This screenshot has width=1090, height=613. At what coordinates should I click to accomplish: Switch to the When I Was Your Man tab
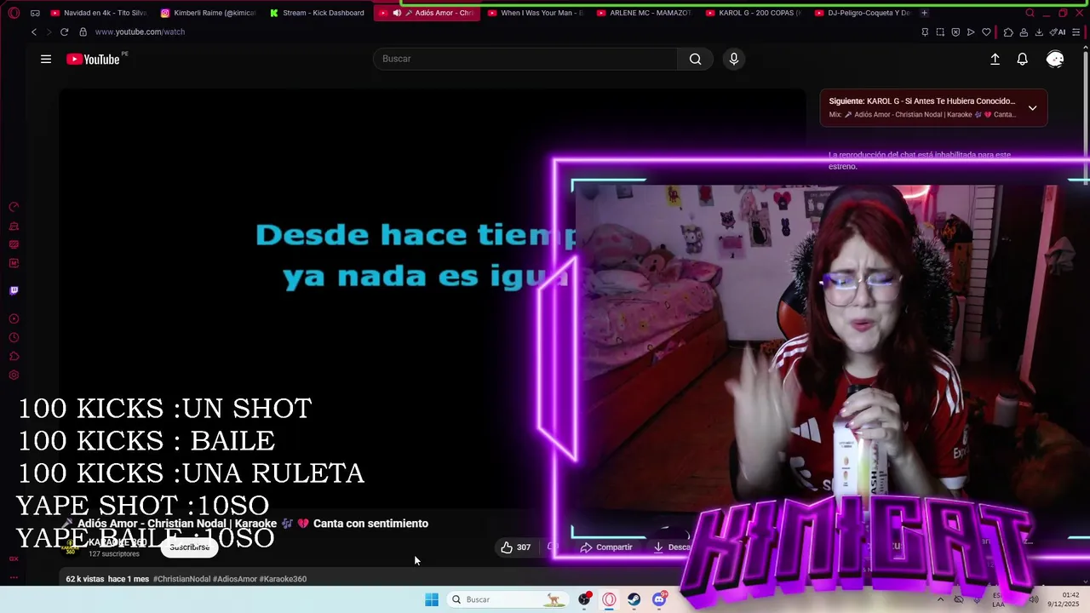pyautogui.click(x=536, y=13)
